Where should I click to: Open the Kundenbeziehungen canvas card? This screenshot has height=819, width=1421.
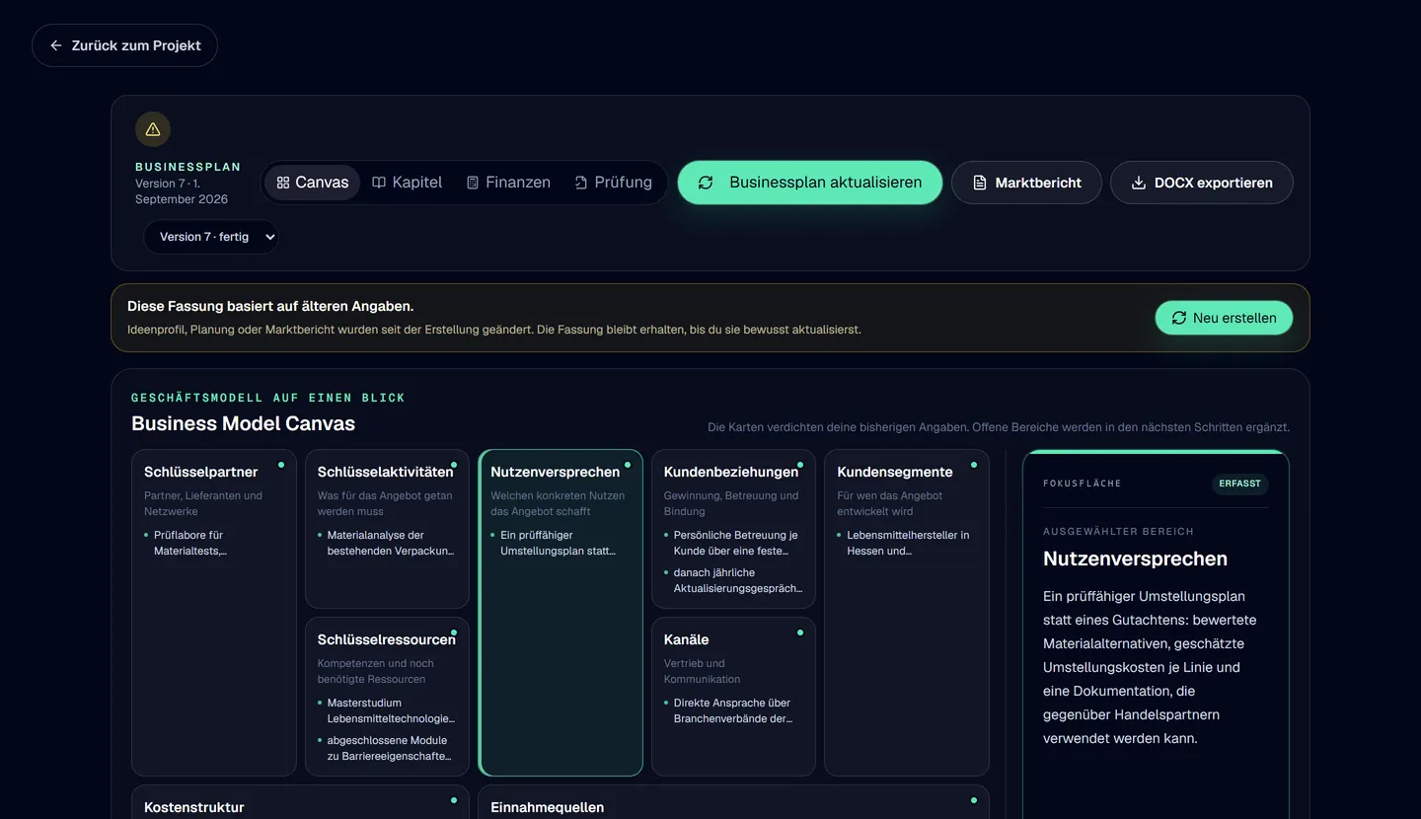coord(734,529)
